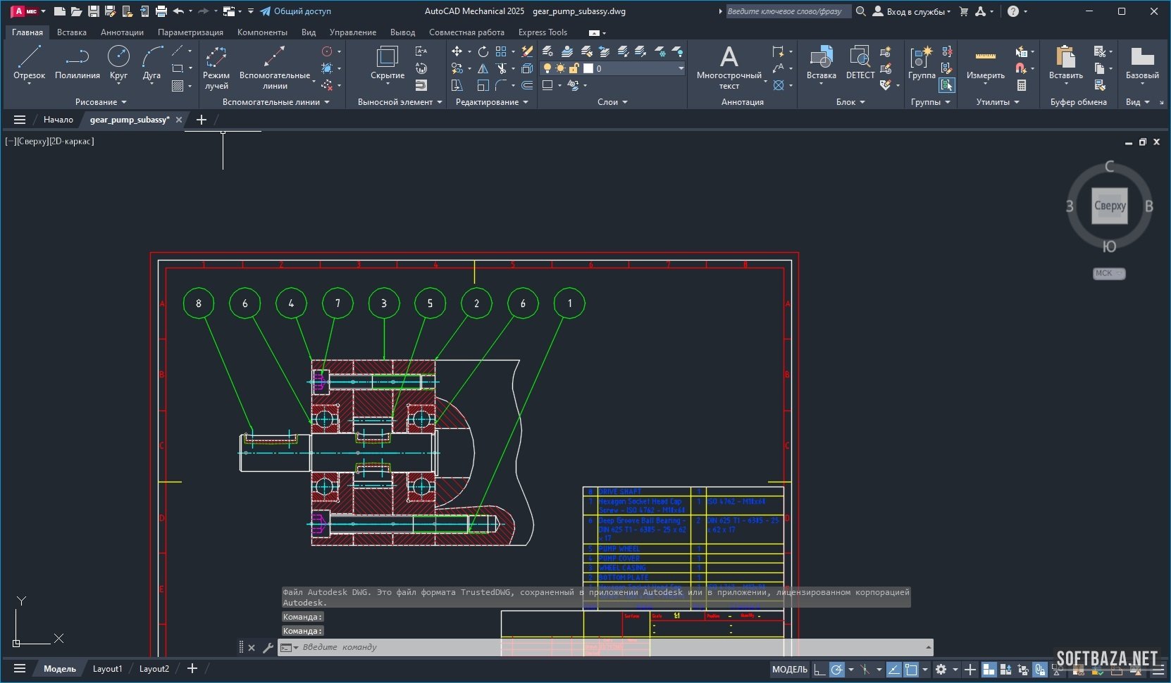Toggle ortho mode in status bar
Viewport: 1171px width, 683px height.
click(819, 670)
